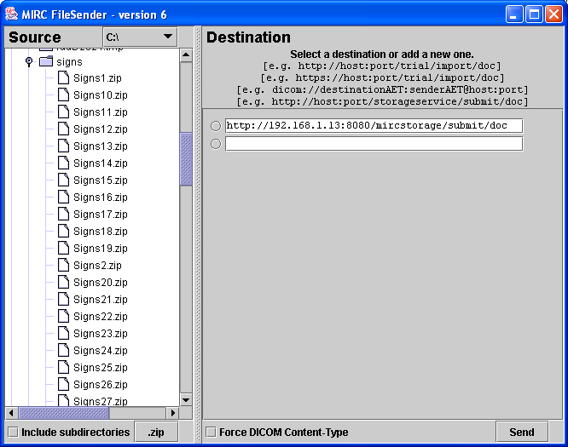Select file name Signs26.zip
This screenshot has width=568, height=447.
point(101,385)
